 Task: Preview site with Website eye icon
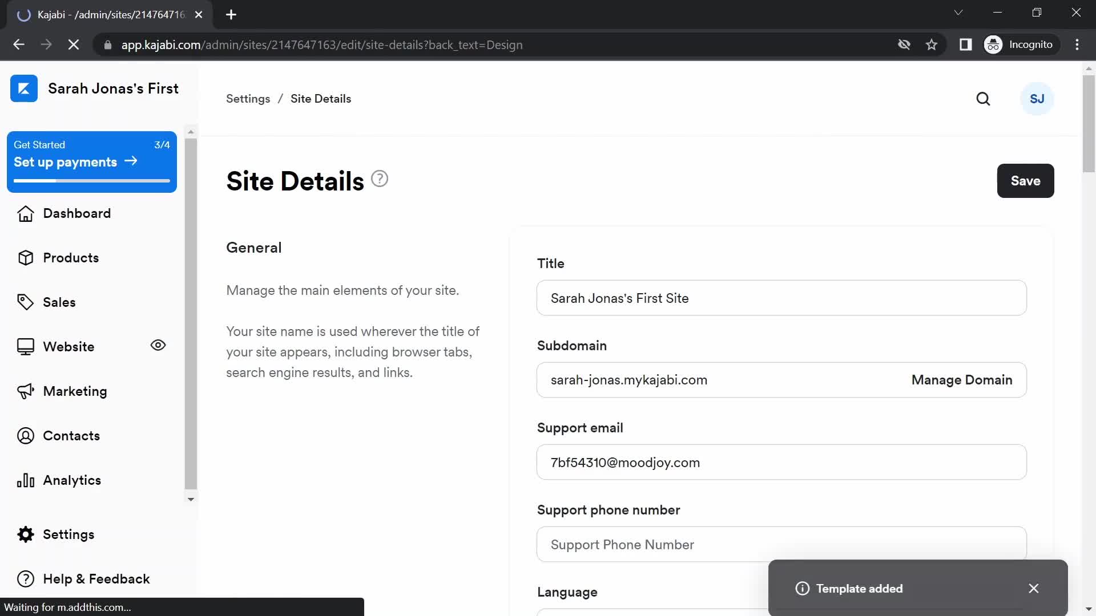tap(158, 345)
